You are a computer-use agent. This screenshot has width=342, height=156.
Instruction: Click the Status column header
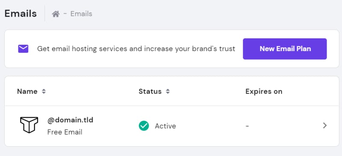coord(150,91)
